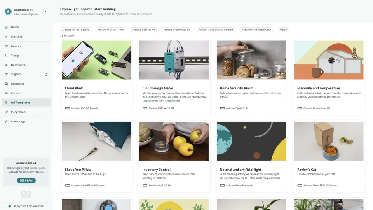The width and height of the screenshot is (373, 210).
Task: Click the SEE PLAN button
Action: pos(26,180)
